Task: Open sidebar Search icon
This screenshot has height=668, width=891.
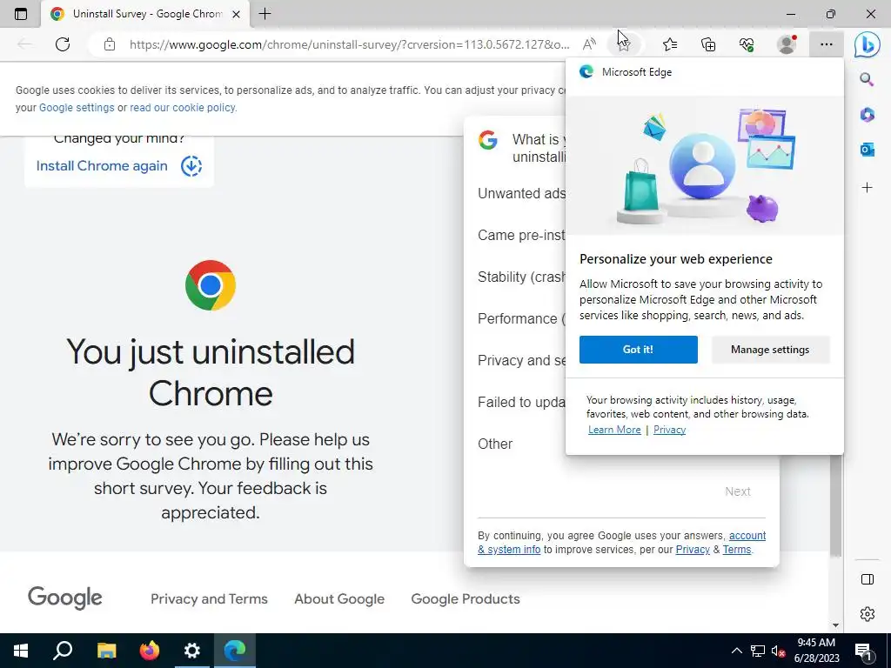Action: coord(867,79)
